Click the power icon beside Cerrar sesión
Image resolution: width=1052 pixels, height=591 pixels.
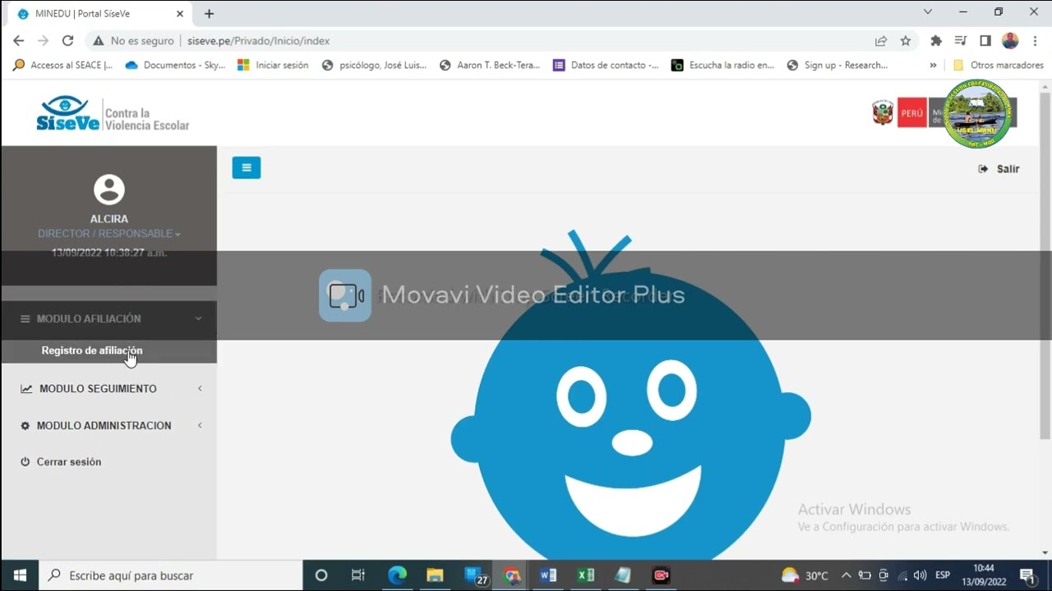(25, 462)
